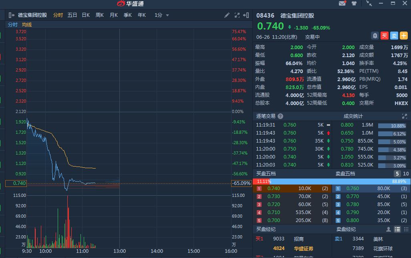Image resolution: width=411 pixels, height=258 pixels.
Task: Toggle the 均线 average line legend
Action: coord(27,25)
